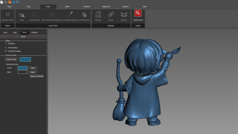Click the Disconnected Components tool

pyautogui.click(x=52, y=16)
